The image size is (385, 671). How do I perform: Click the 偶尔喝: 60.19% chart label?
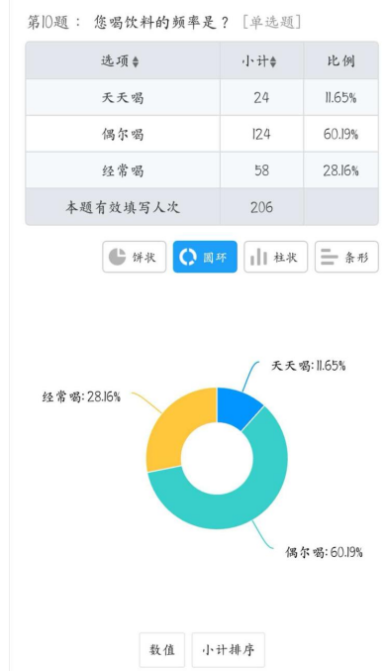pos(324,552)
